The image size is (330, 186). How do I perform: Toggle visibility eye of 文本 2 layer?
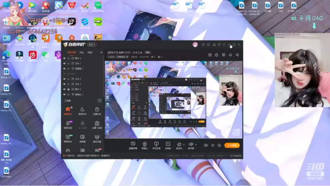(x=64, y=84)
